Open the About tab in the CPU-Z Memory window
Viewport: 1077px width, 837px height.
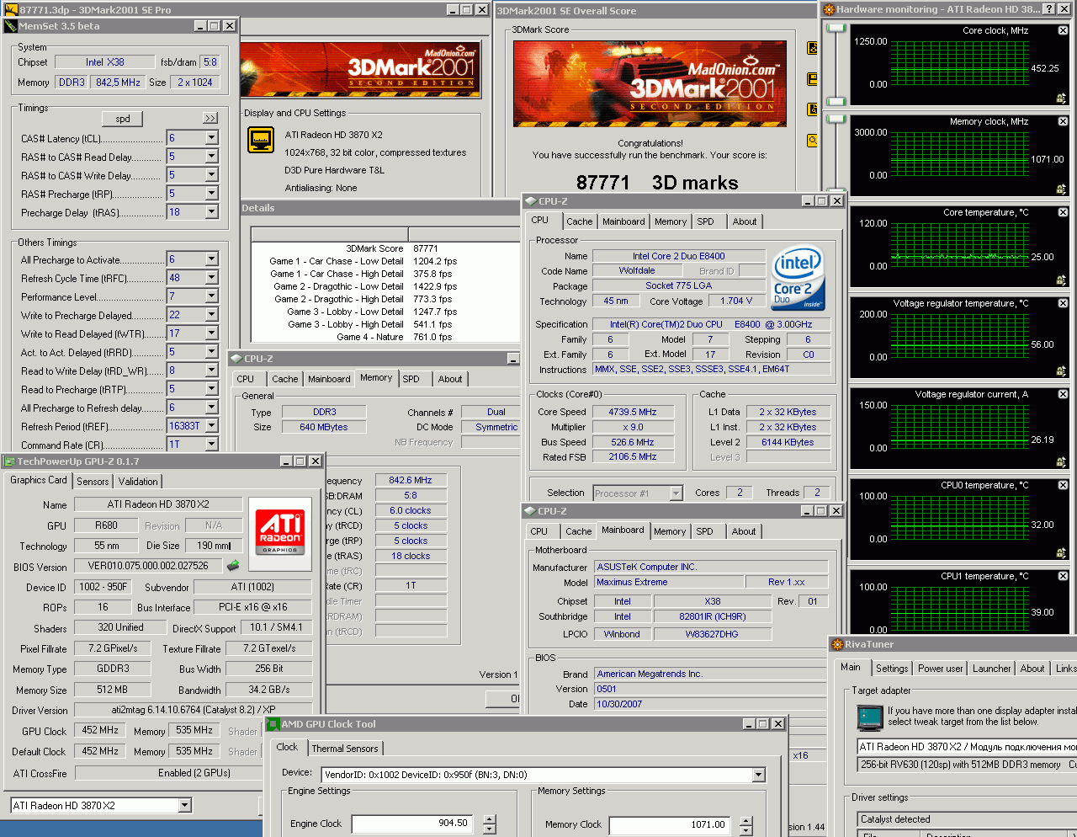(450, 379)
